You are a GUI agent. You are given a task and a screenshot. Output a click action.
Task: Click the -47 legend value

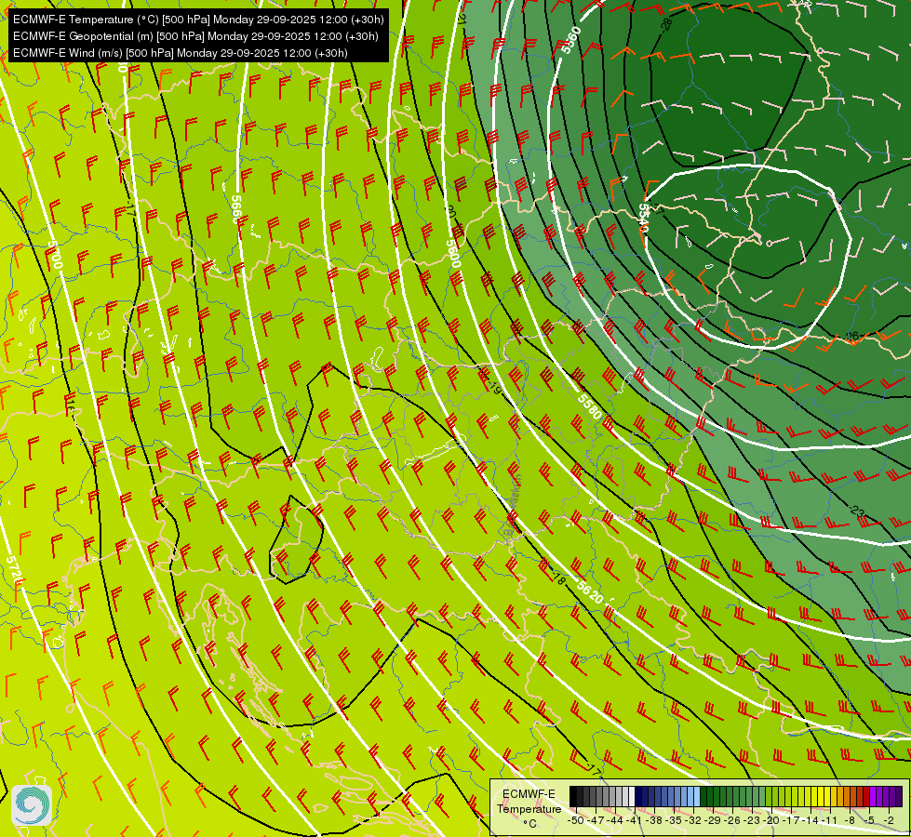point(596,821)
